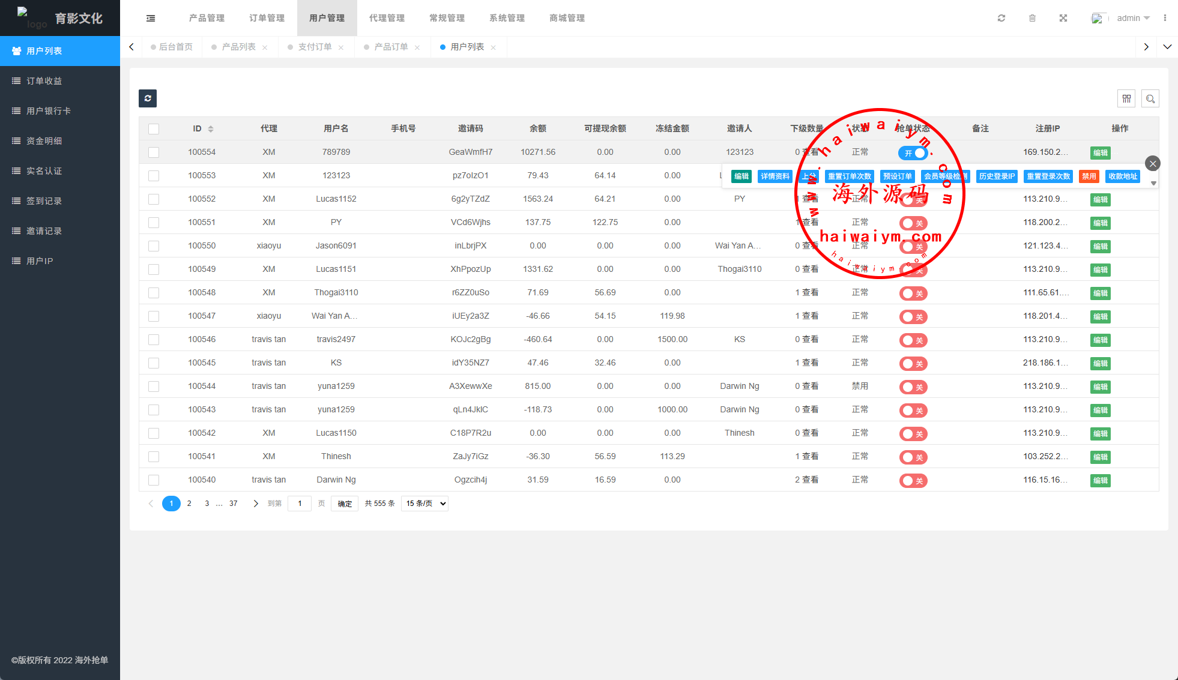Expand the admin account dropdown

(1132, 18)
